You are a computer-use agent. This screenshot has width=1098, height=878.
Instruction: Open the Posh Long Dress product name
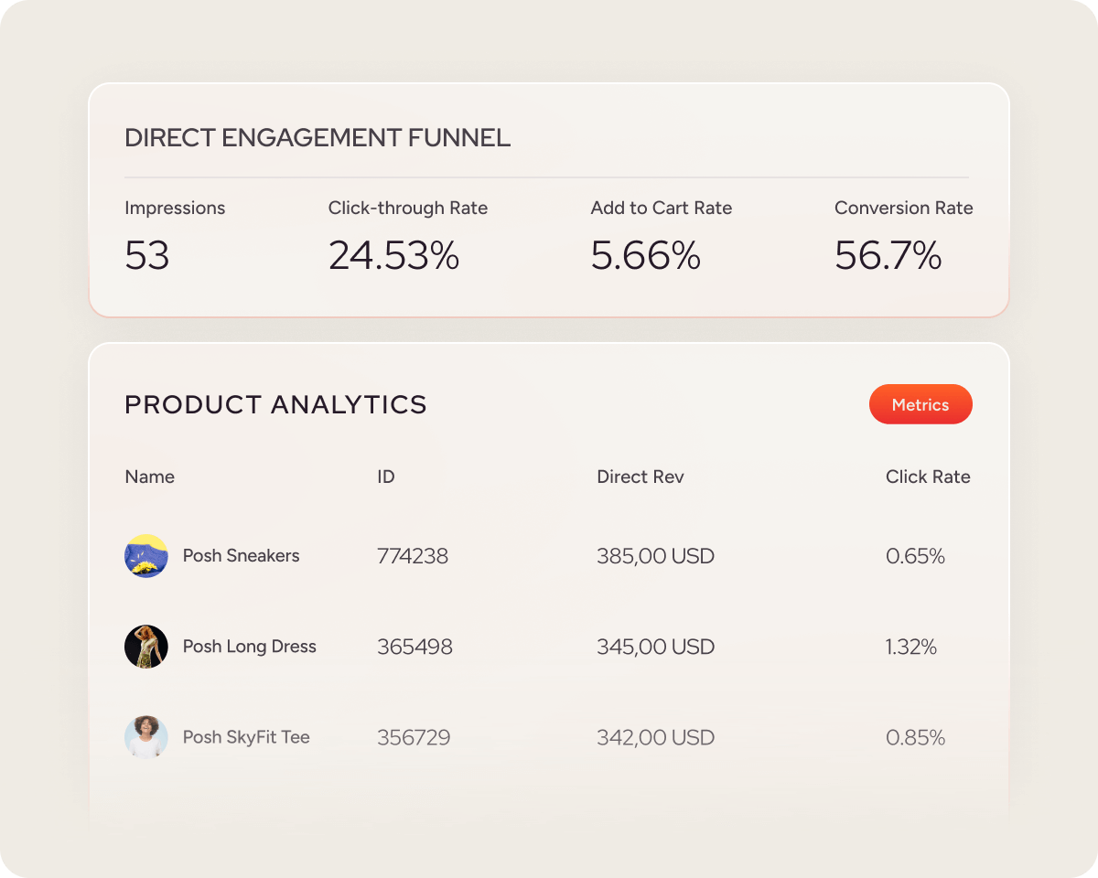coord(249,647)
